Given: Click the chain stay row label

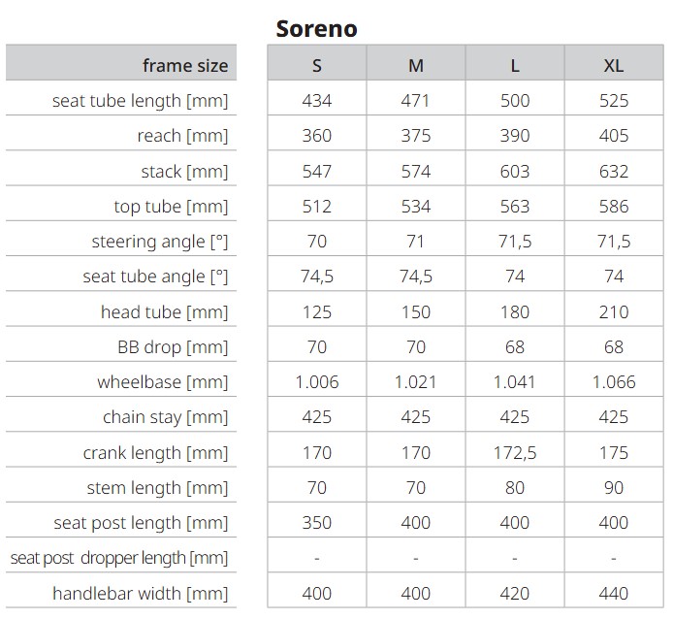Looking at the screenshot, I should click(165, 417).
